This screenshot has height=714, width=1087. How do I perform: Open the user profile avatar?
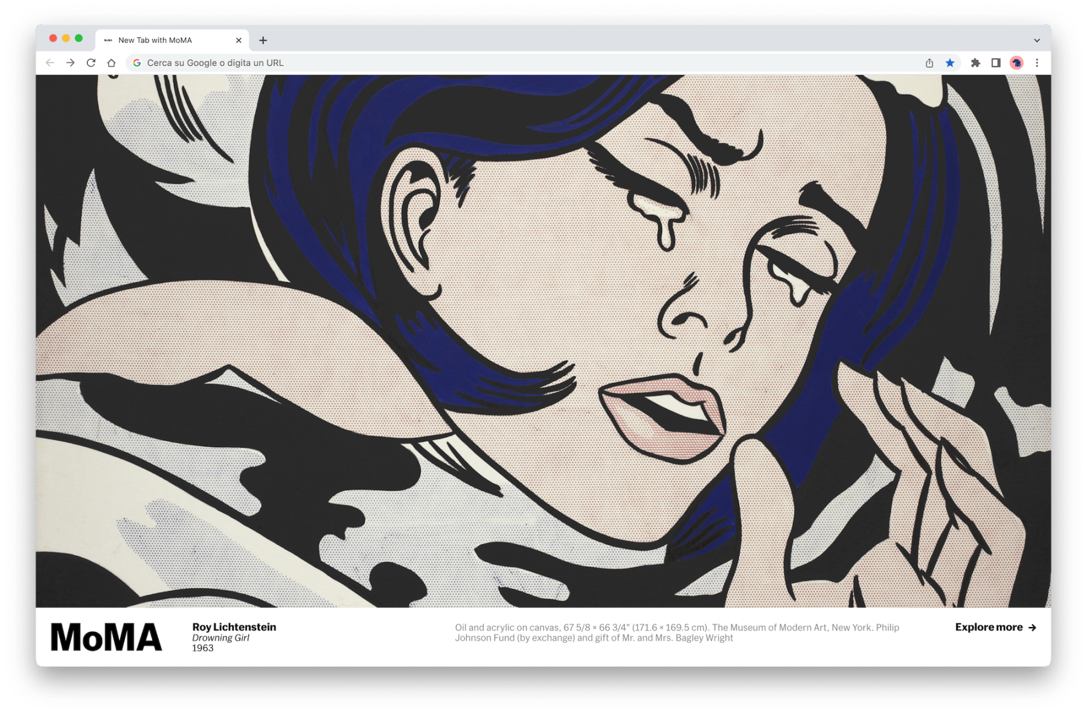[x=1017, y=63]
